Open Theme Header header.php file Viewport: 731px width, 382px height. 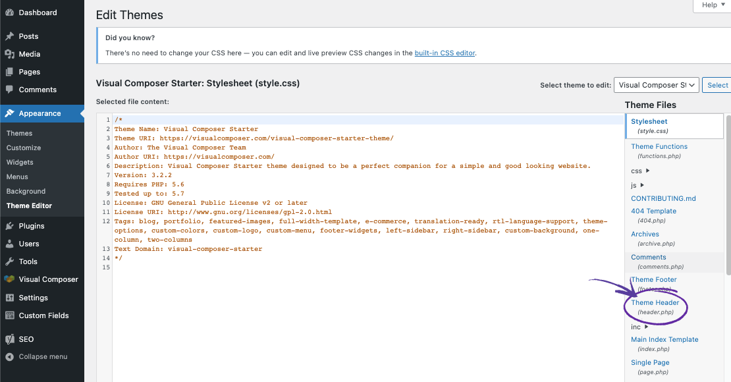click(x=655, y=307)
